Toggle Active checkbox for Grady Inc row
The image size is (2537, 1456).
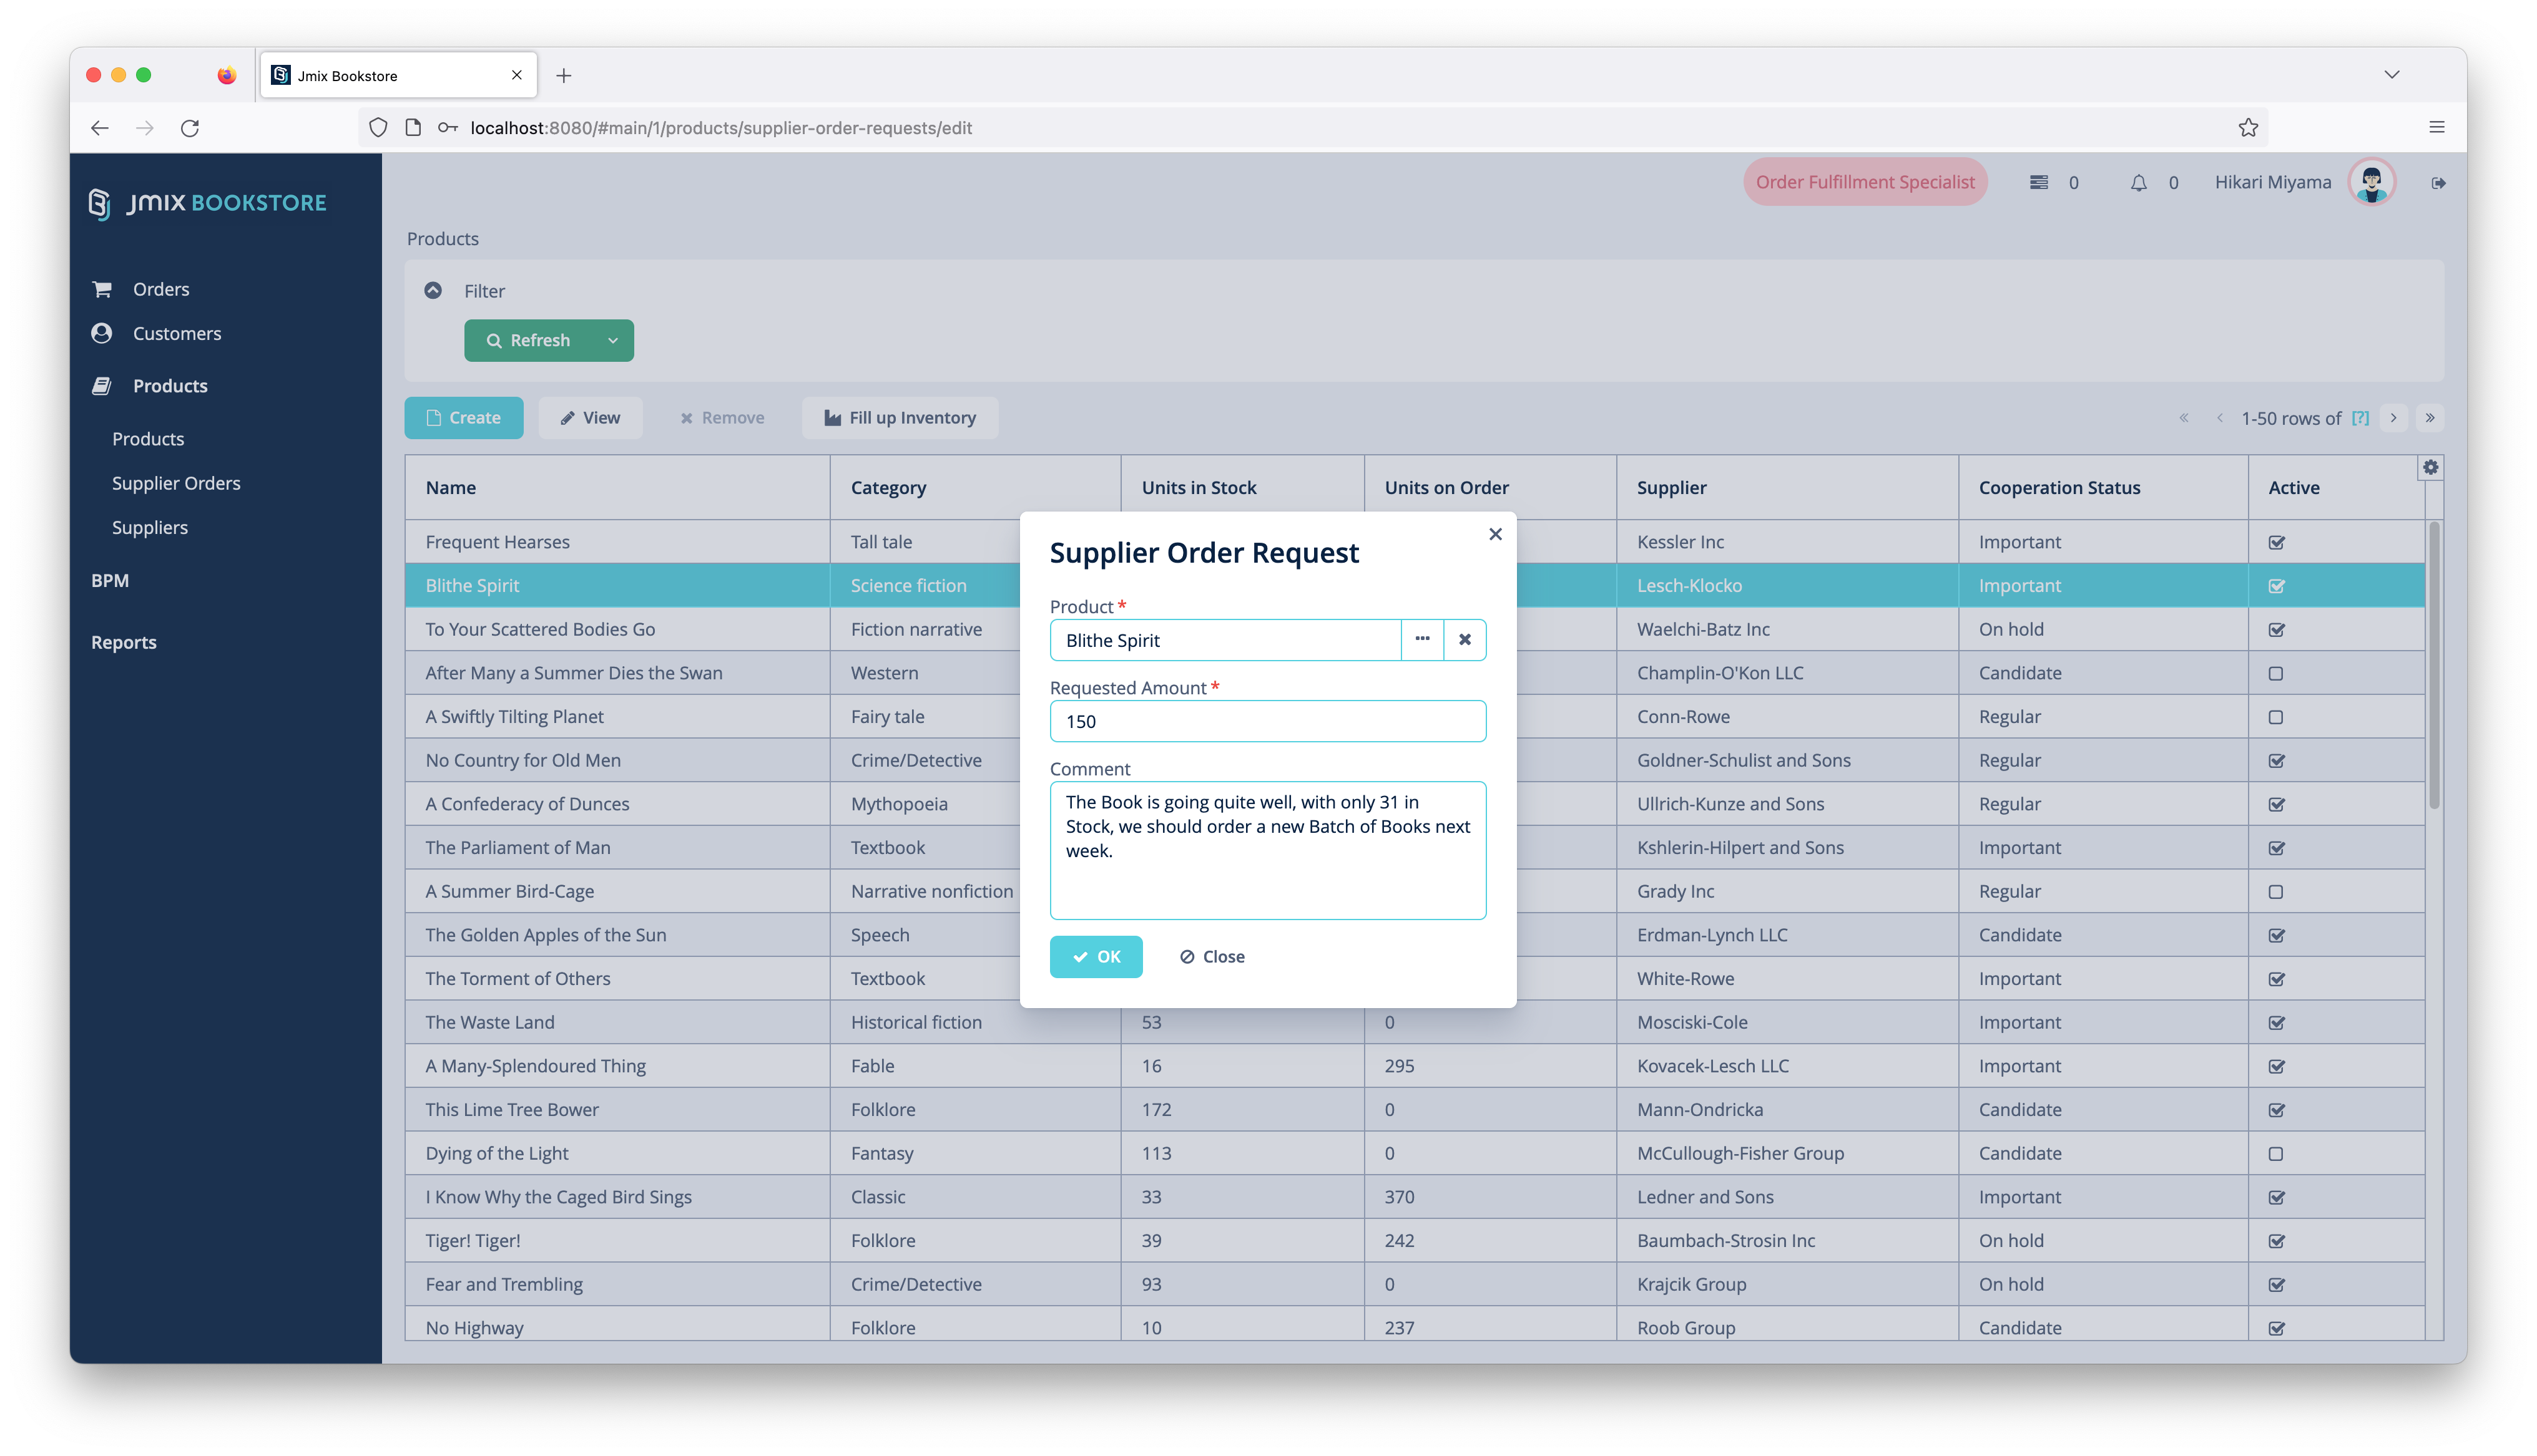(x=2276, y=891)
